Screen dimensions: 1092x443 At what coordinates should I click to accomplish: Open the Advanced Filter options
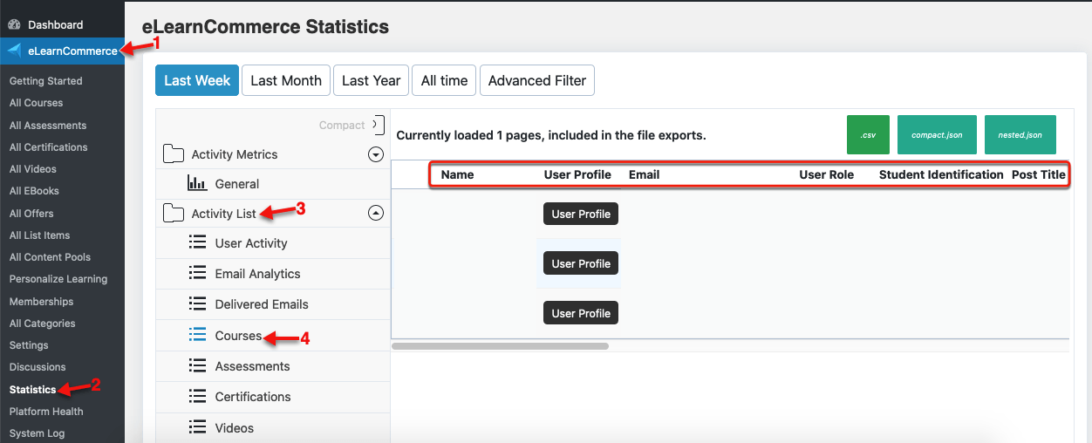point(537,80)
